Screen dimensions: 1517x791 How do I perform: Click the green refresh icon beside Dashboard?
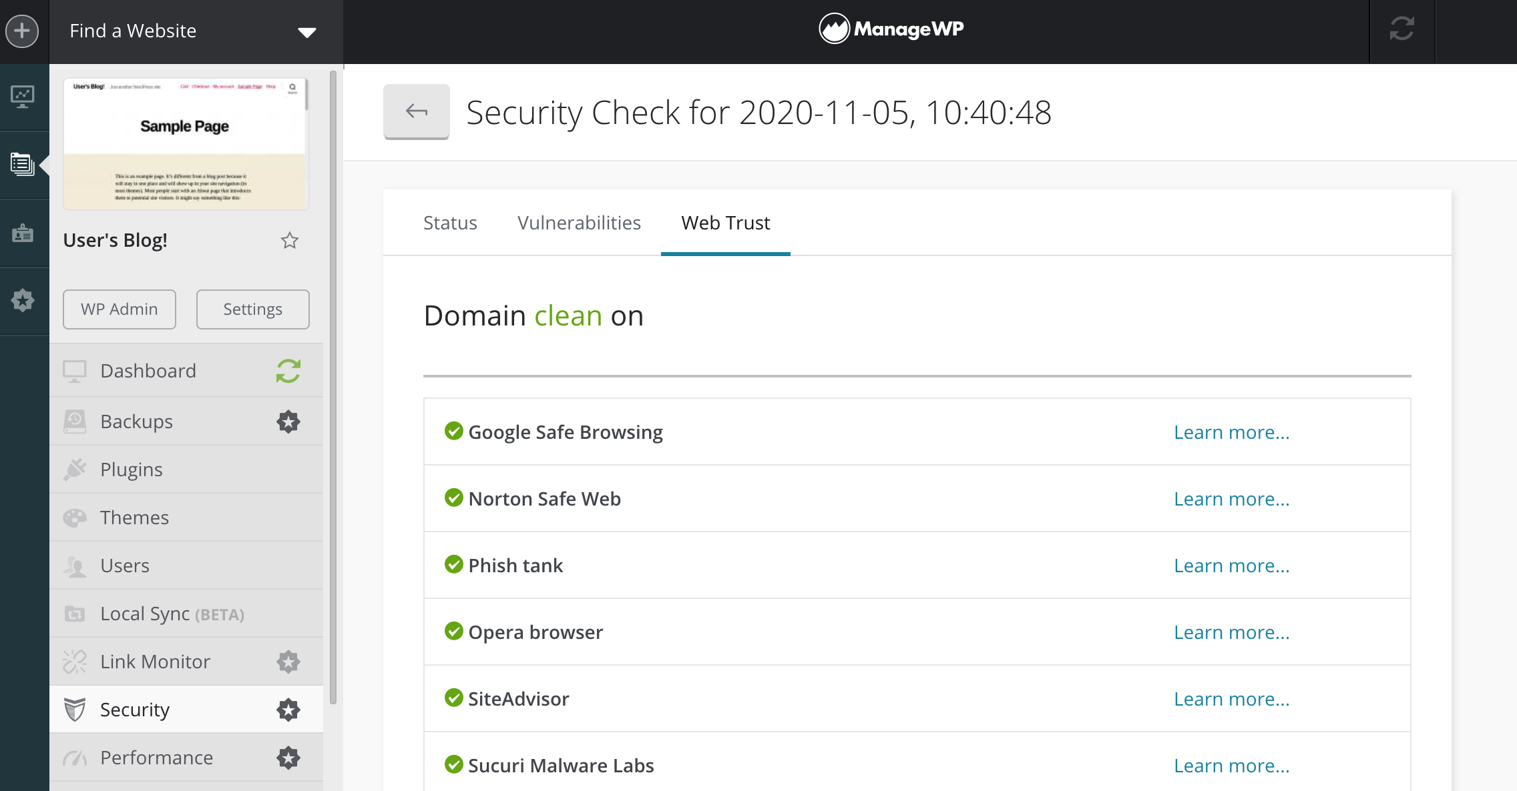tap(288, 371)
